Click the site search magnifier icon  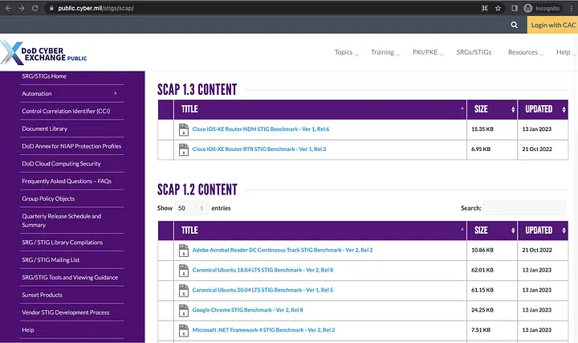515,25
